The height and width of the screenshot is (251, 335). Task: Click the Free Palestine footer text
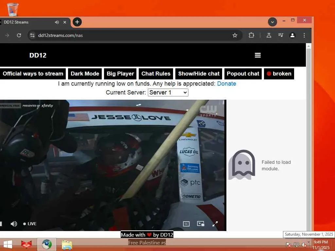pos(147,243)
